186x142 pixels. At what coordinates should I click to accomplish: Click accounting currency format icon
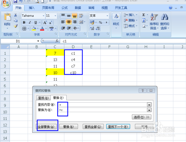(92, 23)
